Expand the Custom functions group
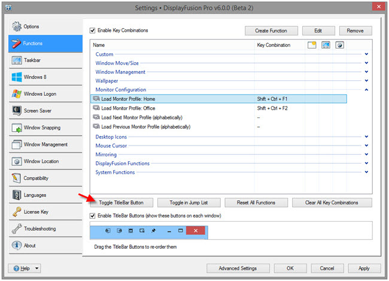Screen dimensions: 389x281 pyautogui.click(x=366, y=54)
